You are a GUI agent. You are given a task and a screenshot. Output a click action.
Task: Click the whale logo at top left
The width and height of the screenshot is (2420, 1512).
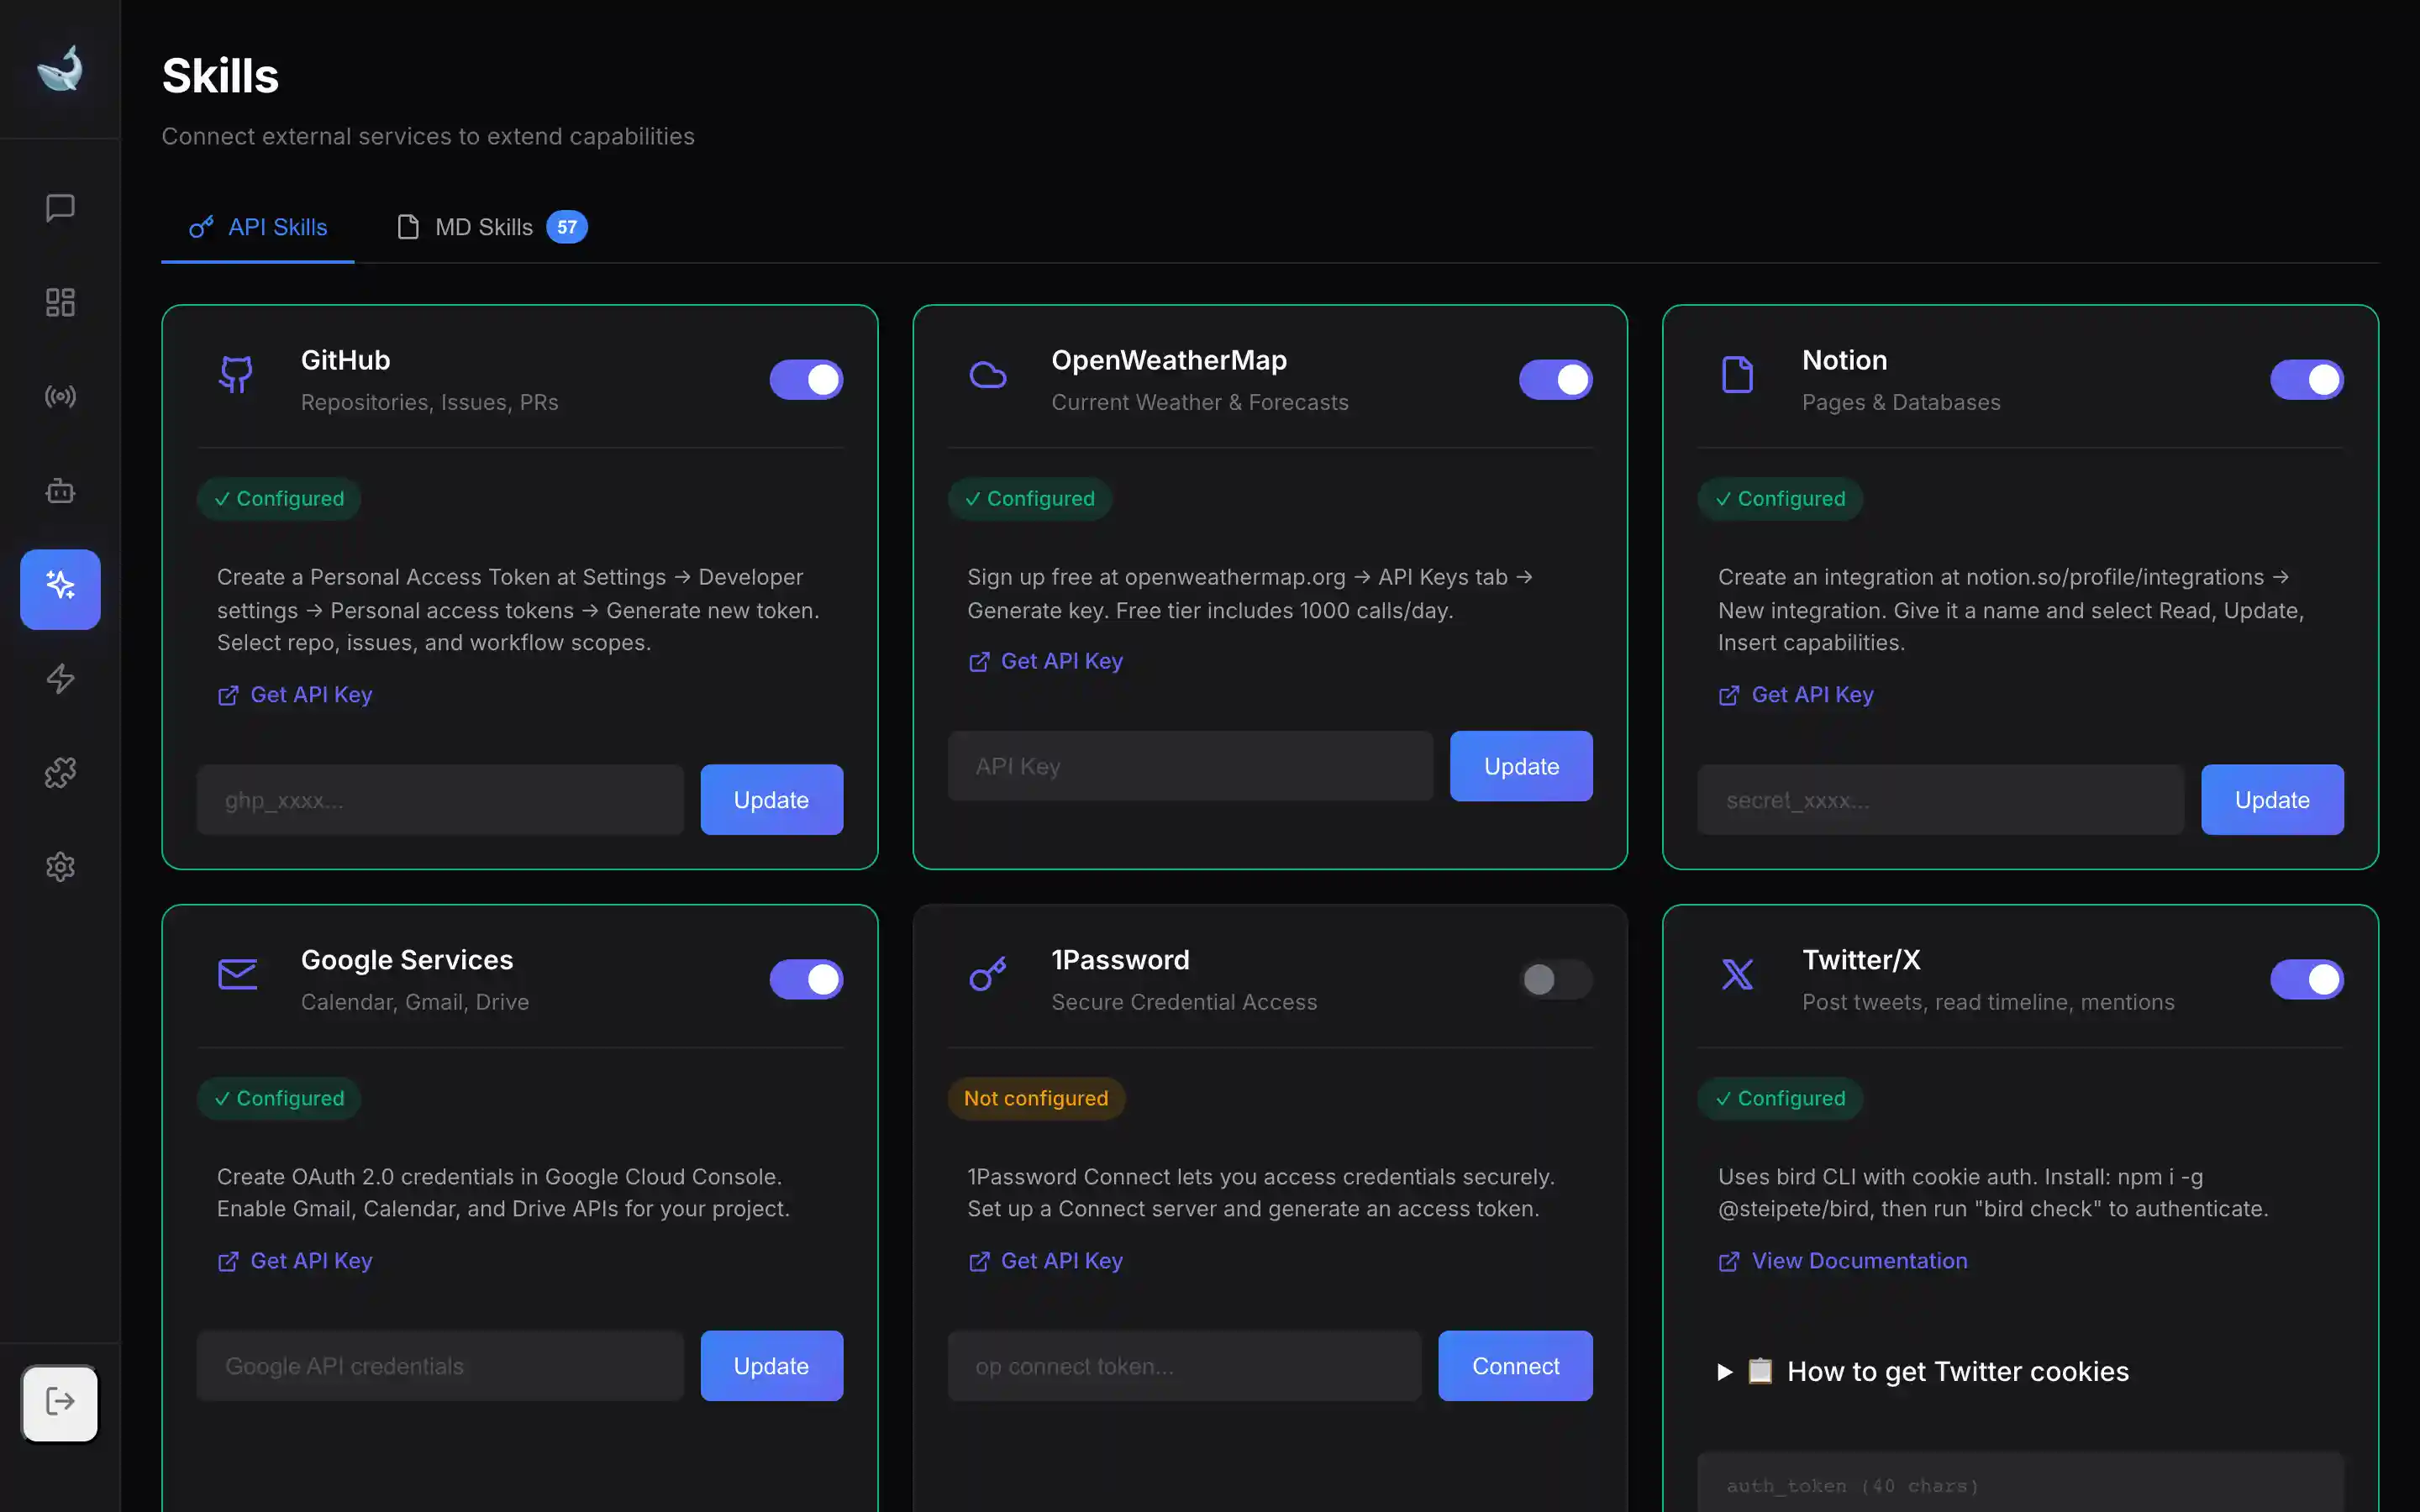coord(60,70)
